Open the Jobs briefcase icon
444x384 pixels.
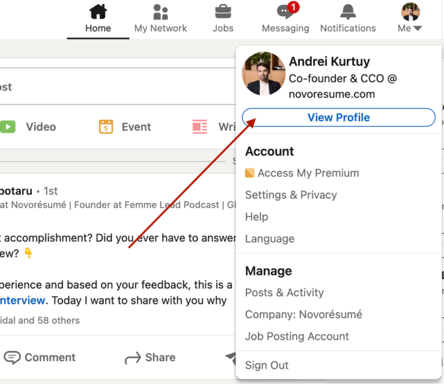(x=223, y=12)
